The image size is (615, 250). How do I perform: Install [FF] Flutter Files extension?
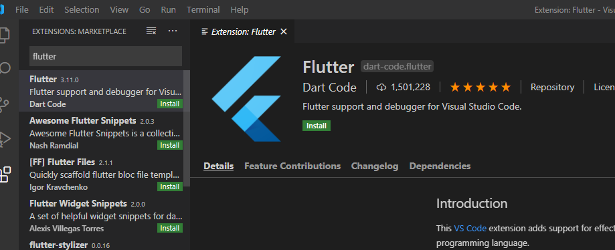pyautogui.click(x=170, y=186)
